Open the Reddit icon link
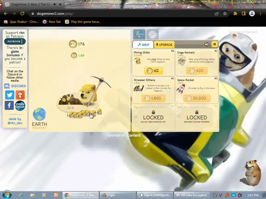The image size is (266, 199). [x=20, y=95]
